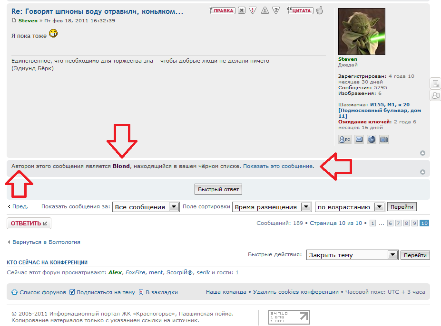Click the delete post X icon
The width and height of the screenshot is (441, 326).
point(242,10)
